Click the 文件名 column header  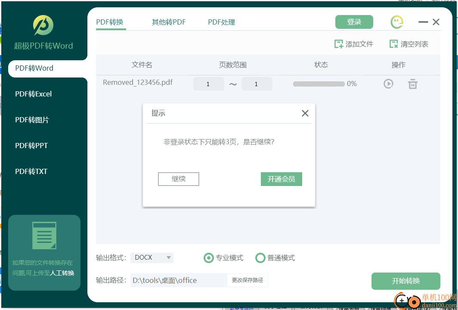pos(142,65)
